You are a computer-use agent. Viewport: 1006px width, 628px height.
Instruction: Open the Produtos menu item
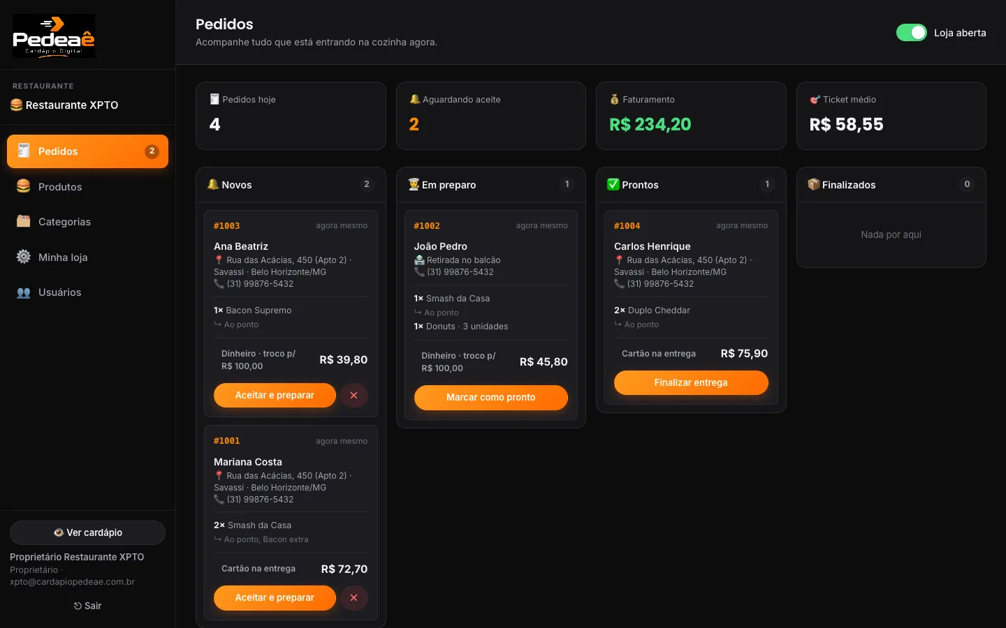coord(87,186)
